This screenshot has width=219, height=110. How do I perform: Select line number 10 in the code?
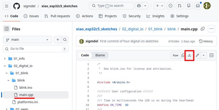click(x=87, y=105)
